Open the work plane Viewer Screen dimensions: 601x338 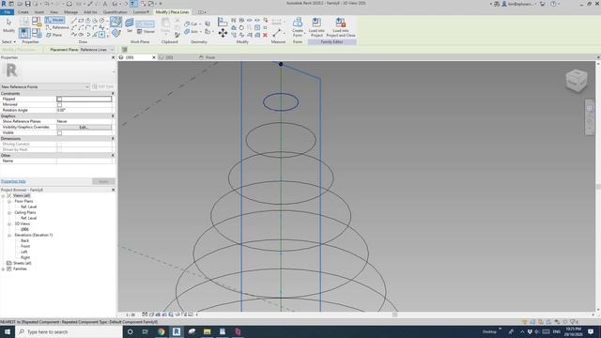tap(146, 31)
